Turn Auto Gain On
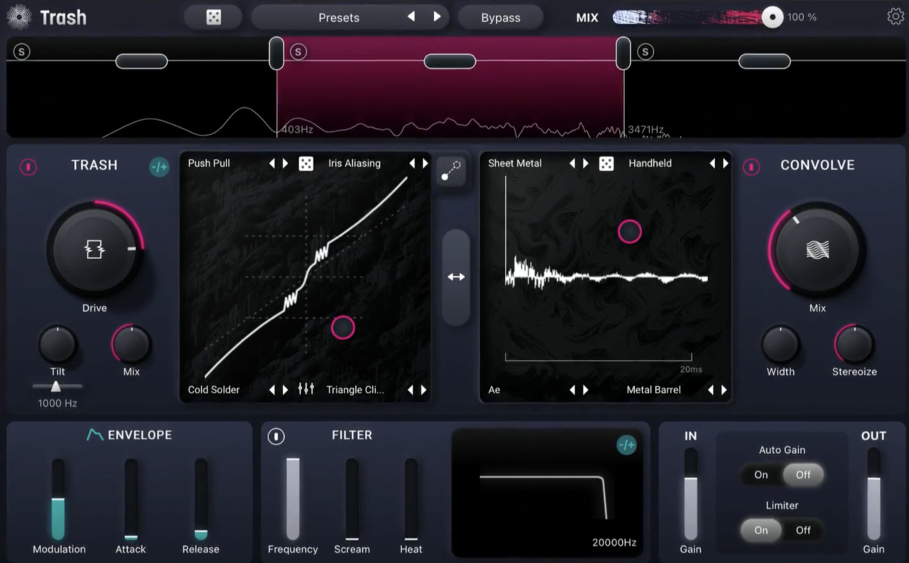This screenshot has width=909, height=563. pos(761,475)
